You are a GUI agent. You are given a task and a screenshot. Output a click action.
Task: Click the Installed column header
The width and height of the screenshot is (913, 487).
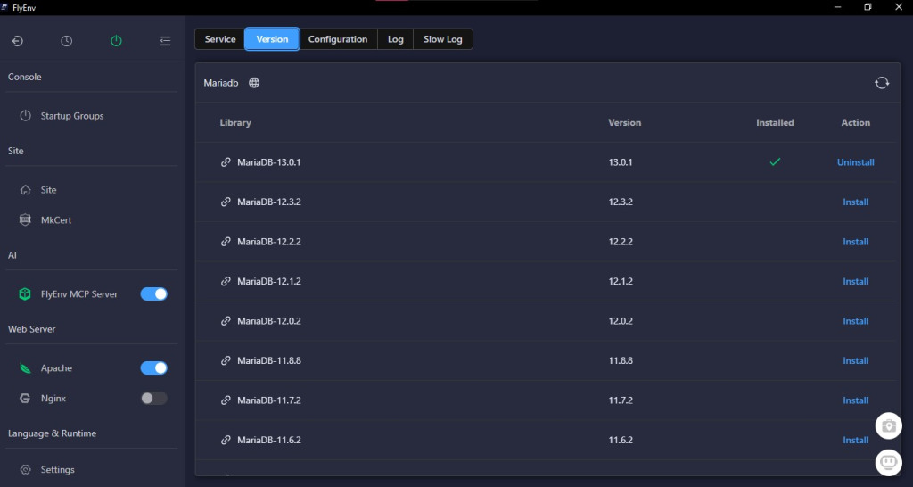tap(775, 123)
